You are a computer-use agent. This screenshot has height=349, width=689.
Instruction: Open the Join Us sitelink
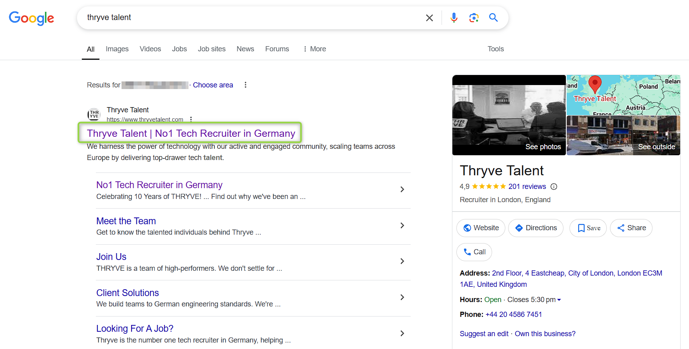point(111,257)
